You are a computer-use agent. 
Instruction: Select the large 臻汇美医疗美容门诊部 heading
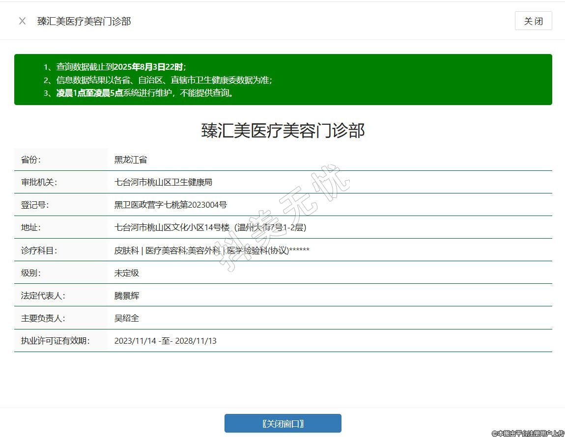283,131
